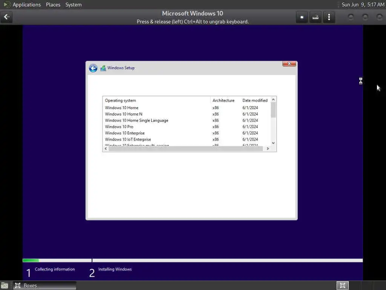Click the green installation progress bar

click(x=31, y=261)
